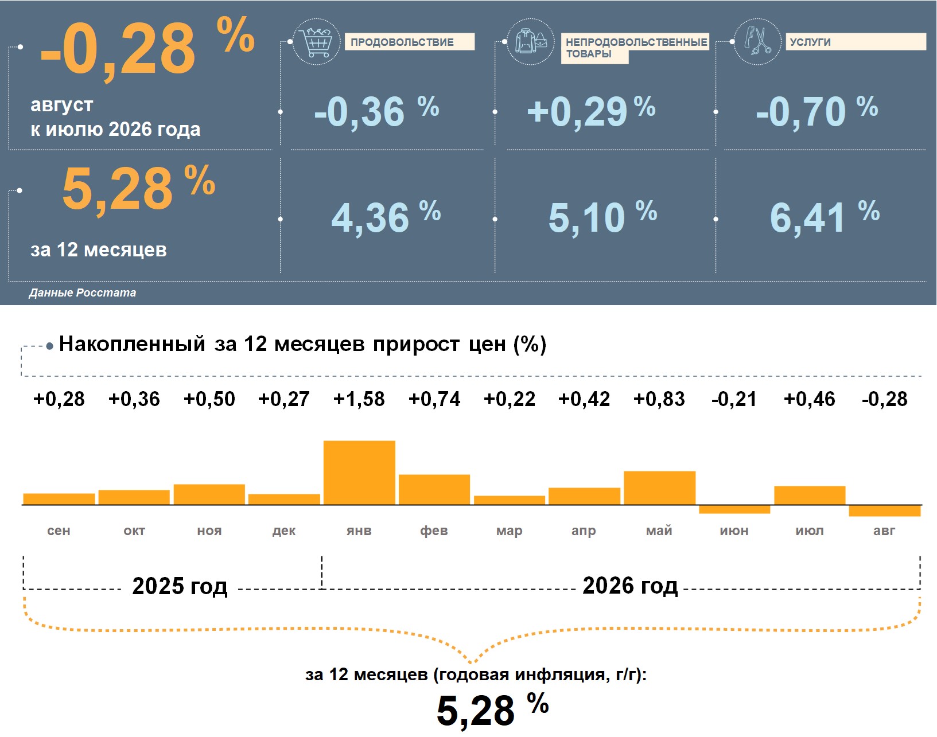Click the 'фев' month axis label
The height and width of the screenshot is (737, 937).
(434, 531)
